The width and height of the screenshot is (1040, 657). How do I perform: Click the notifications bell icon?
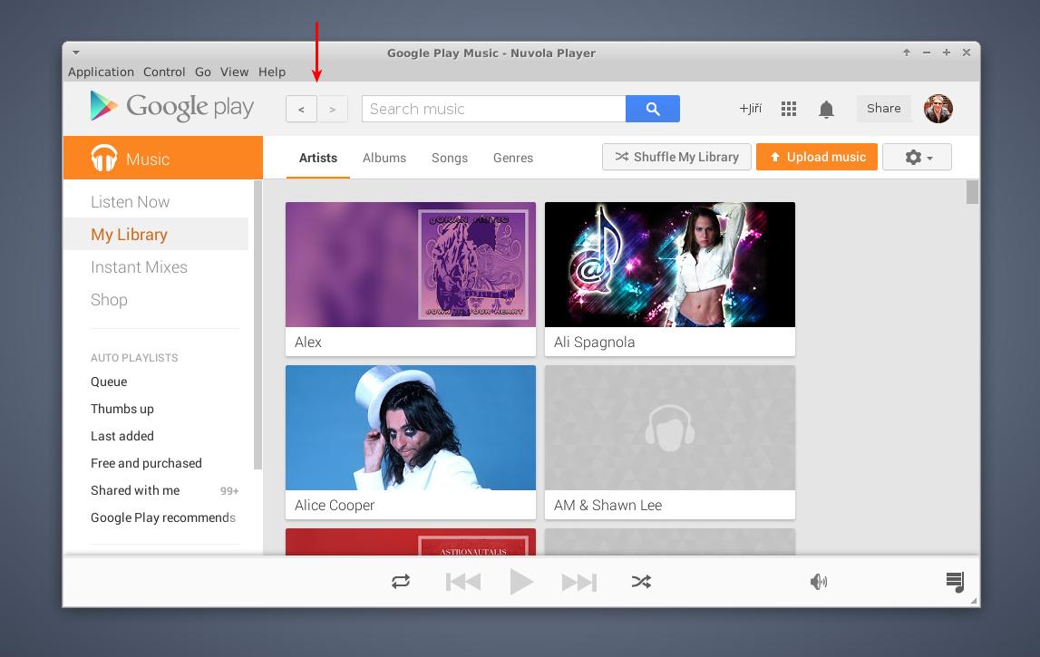tap(826, 109)
